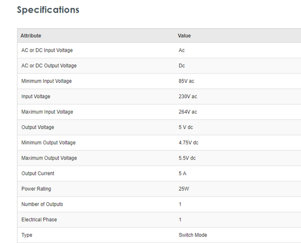Select the 264V ac value
Screen dimensions: 301x243
pyautogui.click(x=188, y=112)
